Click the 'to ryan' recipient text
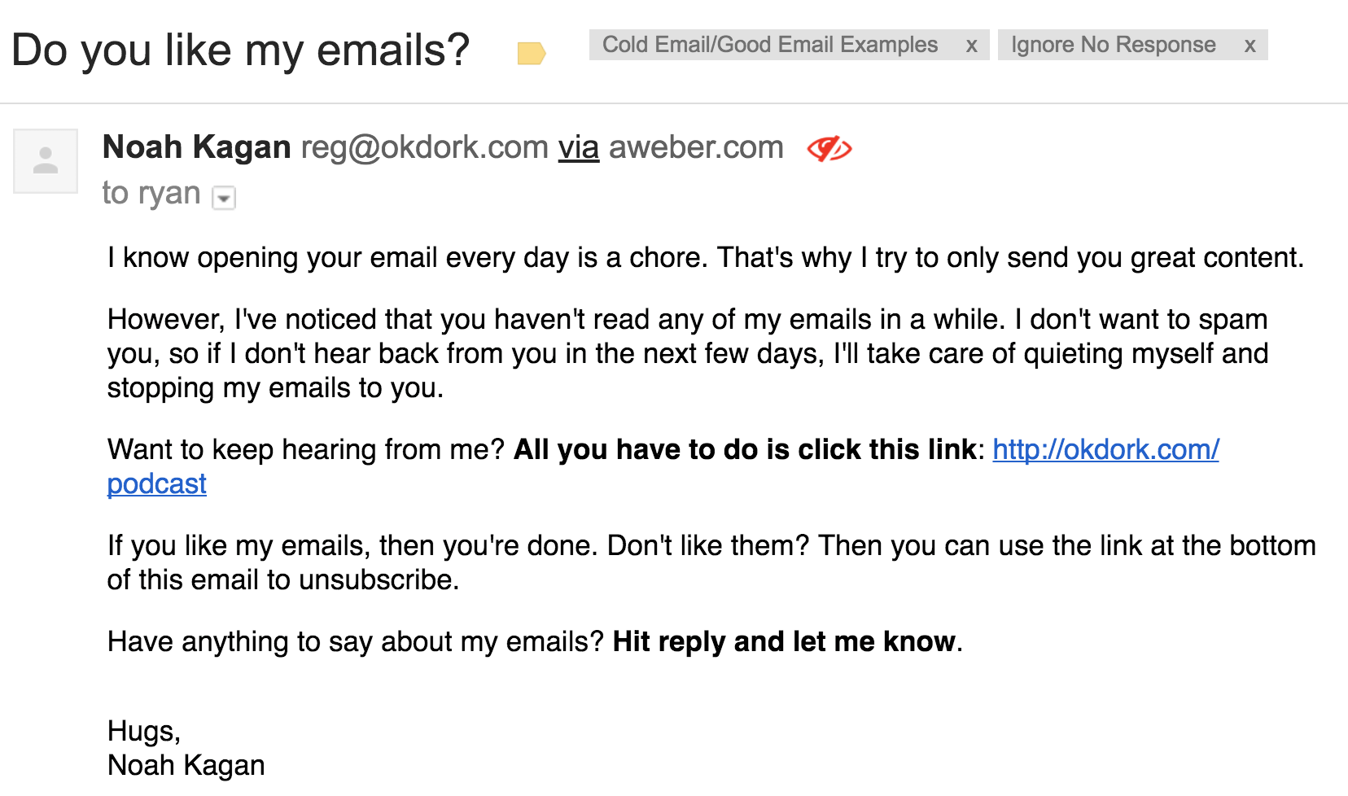 point(151,193)
